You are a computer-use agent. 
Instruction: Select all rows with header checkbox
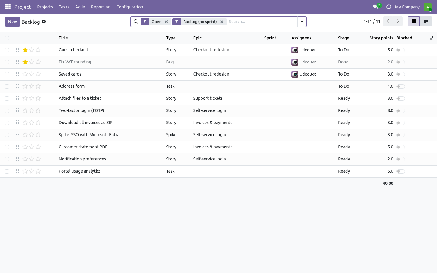7,38
